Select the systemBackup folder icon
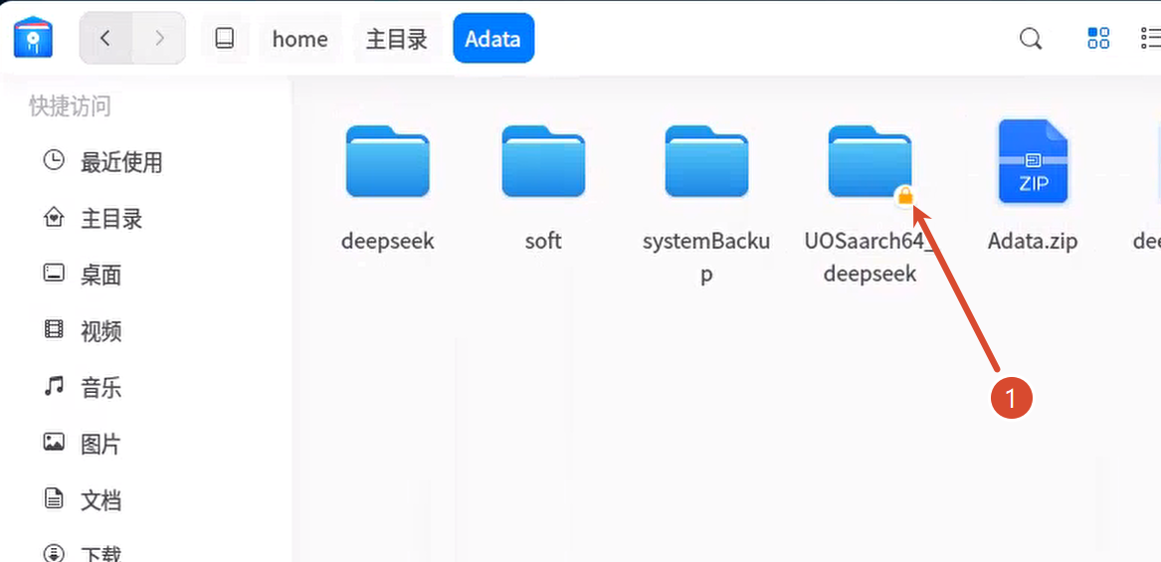1161x562 pixels. tap(706, 161)
